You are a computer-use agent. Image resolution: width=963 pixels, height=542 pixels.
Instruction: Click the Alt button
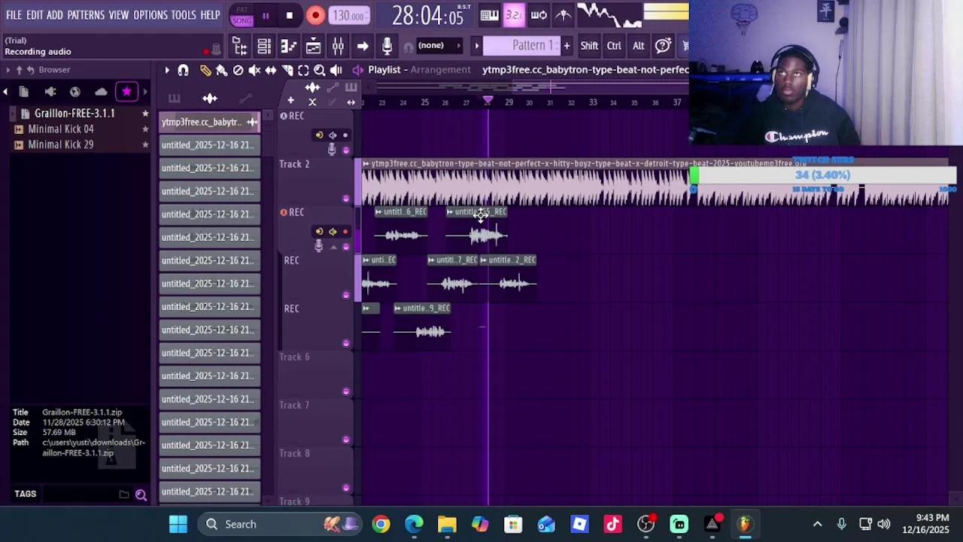[x=638, y=46]
